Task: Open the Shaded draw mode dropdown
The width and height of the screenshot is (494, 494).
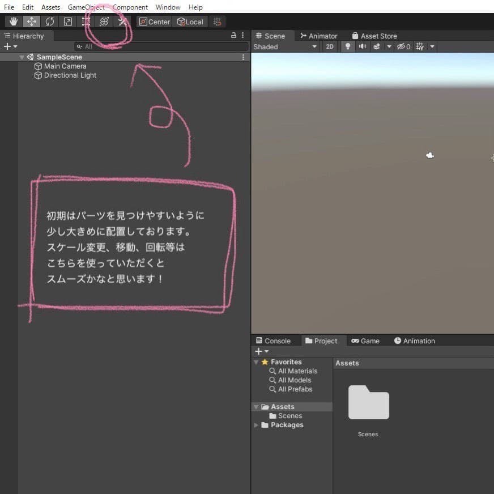Action: (x=283, y=46)
